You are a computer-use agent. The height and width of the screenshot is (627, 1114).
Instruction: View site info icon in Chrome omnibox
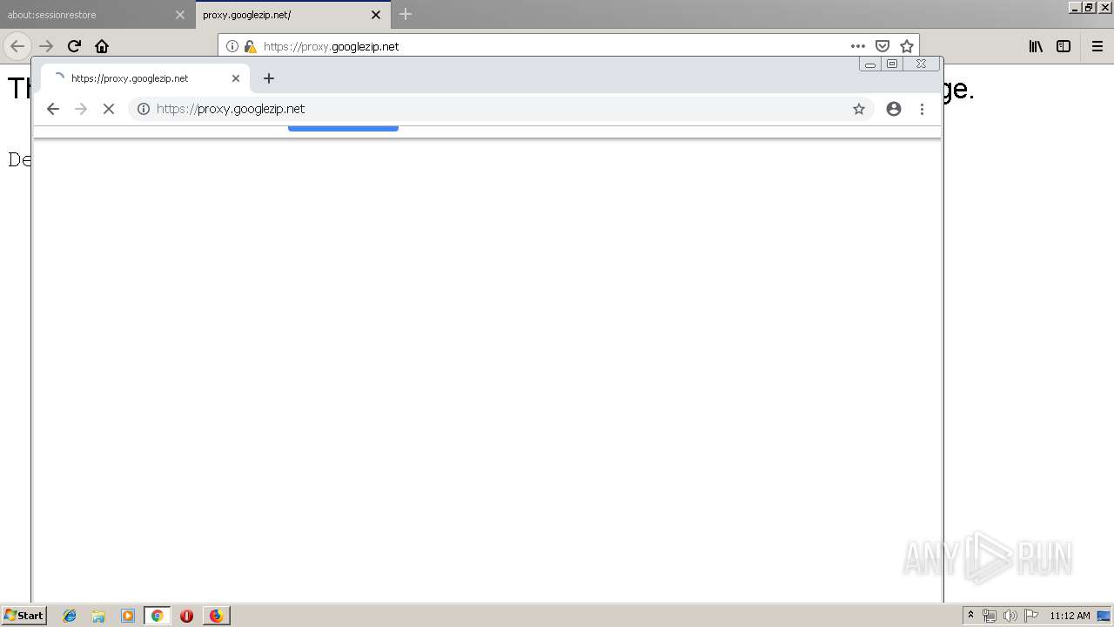(x=144, y=109)
